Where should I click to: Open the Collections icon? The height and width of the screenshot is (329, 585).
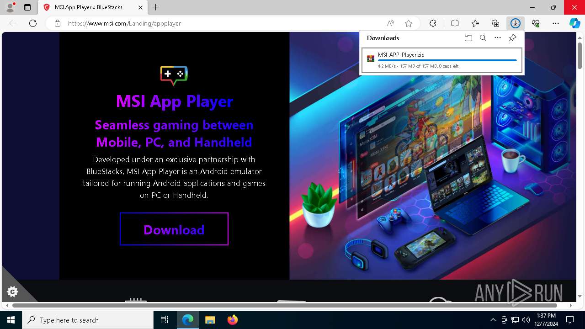[x=495, y=23]
